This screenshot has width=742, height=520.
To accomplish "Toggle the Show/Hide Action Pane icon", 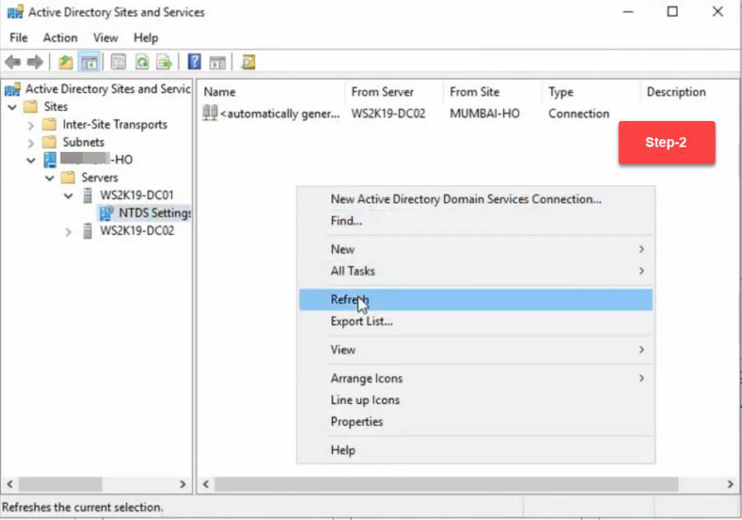I will coord(218,62).
